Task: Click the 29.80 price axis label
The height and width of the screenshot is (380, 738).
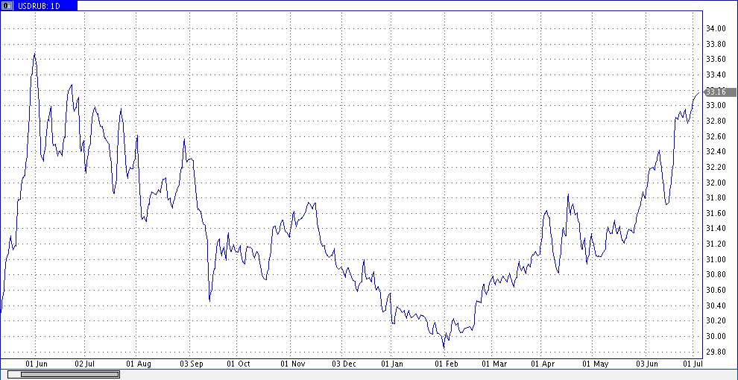Action: tap(716, 351)
